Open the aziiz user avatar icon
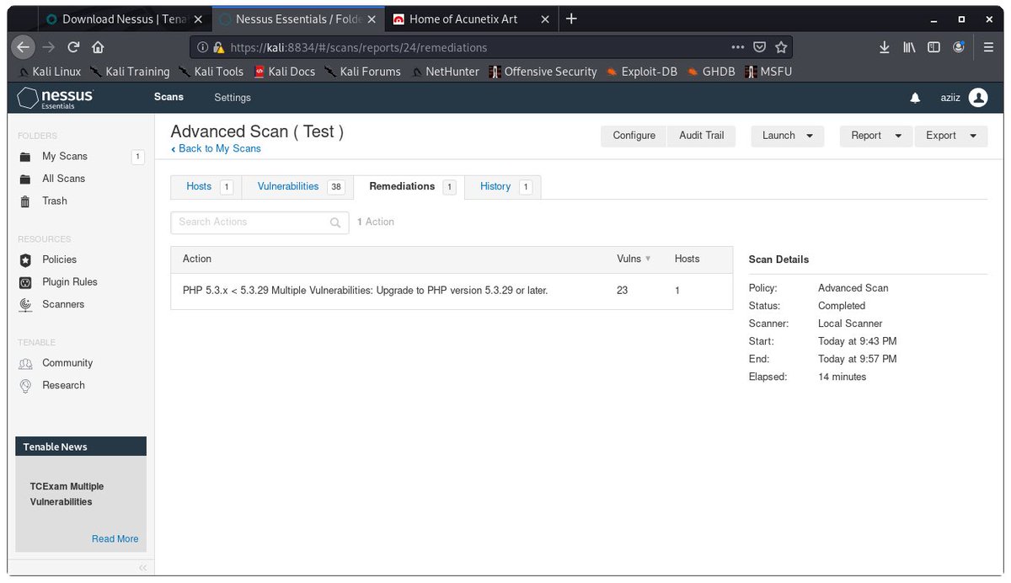1011x583 pixels. tap(978, 98)
